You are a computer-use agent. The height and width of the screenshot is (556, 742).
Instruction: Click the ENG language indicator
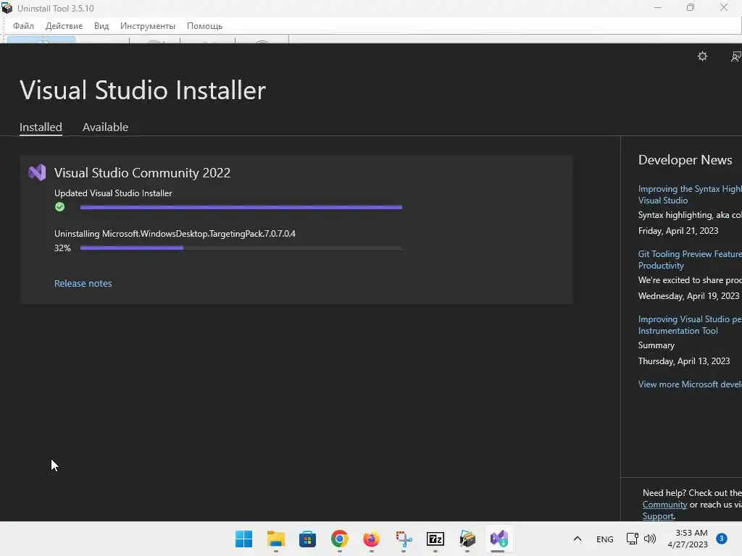[x=605, y=539]
